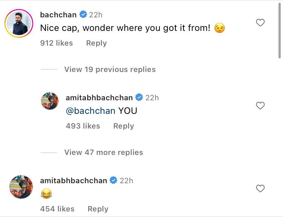The image size is (283, 219).
Task: Like the laughing emoji comment with heart
Action: (x=260, y=188)
